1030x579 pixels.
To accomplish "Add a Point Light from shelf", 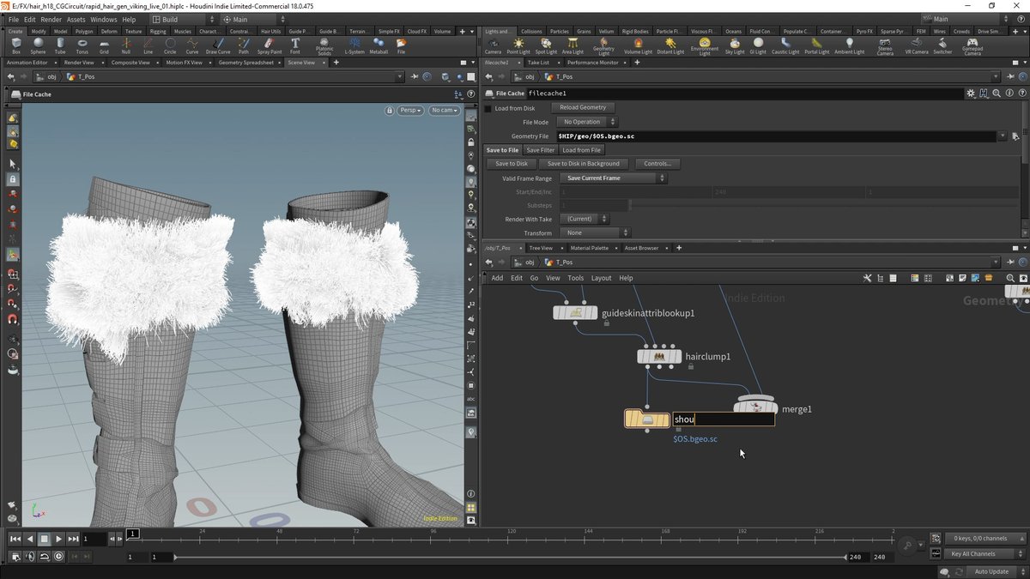I will (518, 45).
